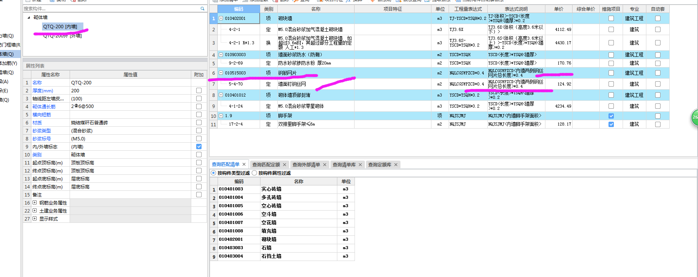Click the 工程量表达式 column header
The image size is (698, 277).
(468, 9)
